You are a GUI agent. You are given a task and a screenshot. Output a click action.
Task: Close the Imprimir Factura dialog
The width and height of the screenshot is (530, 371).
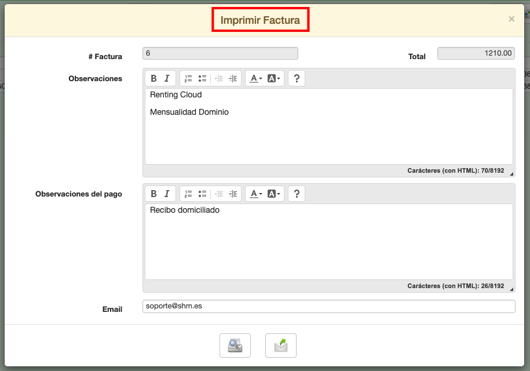point(511,19)
